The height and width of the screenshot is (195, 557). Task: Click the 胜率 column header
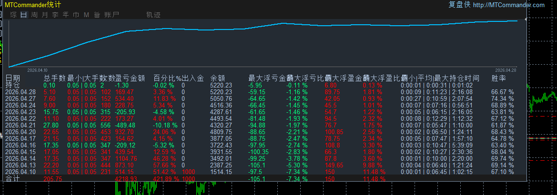pyautogui.click(x=499, y=78)
